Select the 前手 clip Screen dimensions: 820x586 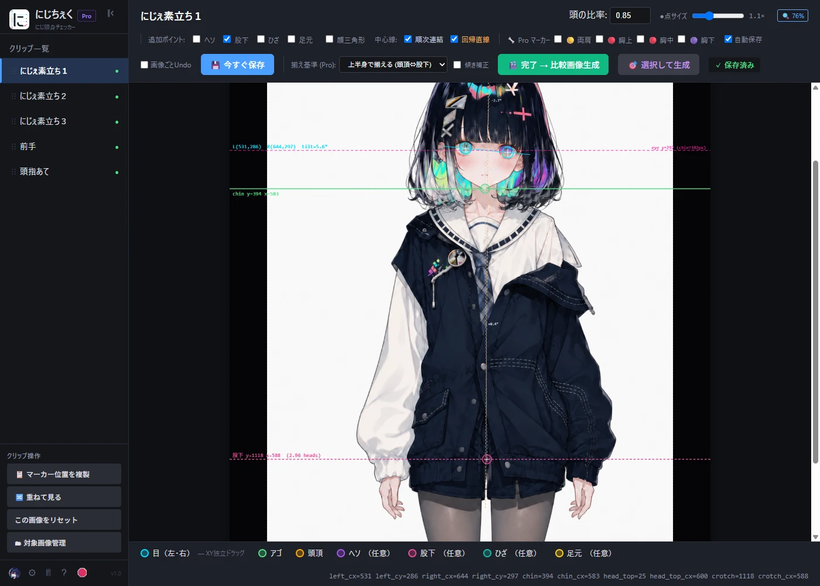(64, 146)
